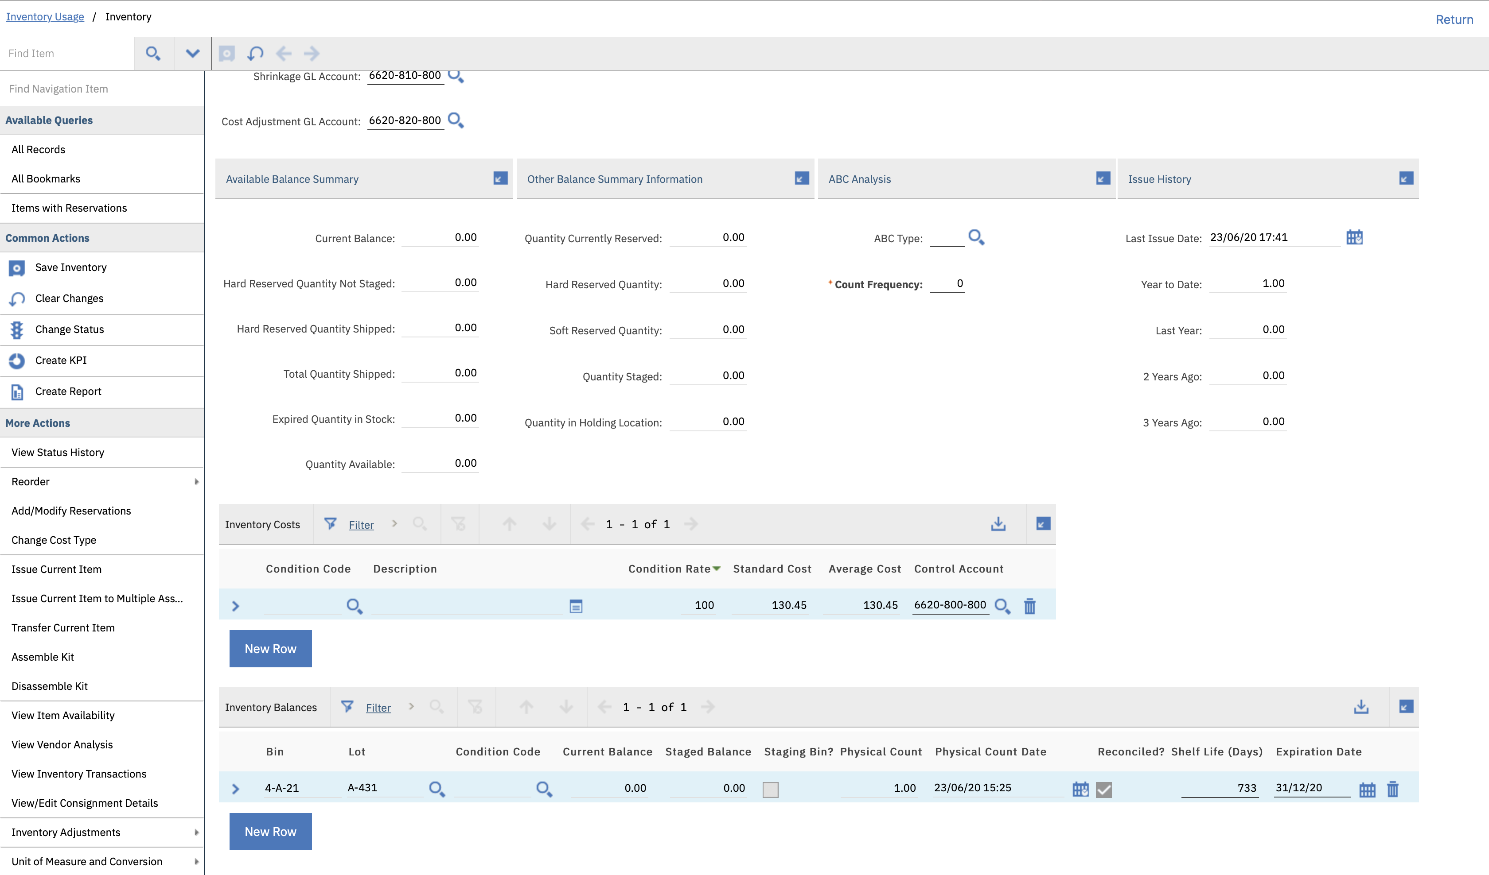Screen dimensions: 1489x875
Task: Delete the 6620-800-800 Inventory Costs row
Action: (x=1030, y=606)
